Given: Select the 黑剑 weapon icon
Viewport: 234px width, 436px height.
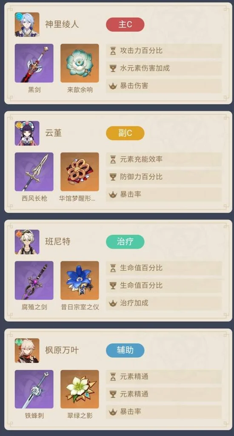Looking at the screenshot, I should 34,63.
